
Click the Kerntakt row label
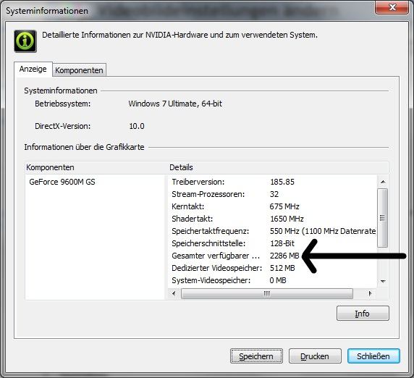click(x=187, y=206)
